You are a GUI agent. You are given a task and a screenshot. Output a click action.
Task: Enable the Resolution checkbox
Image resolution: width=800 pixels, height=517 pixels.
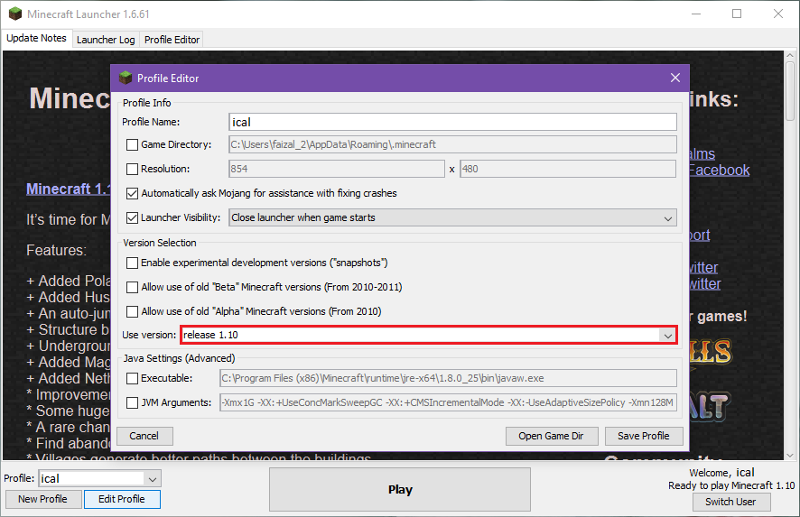[x=132, y=169]
